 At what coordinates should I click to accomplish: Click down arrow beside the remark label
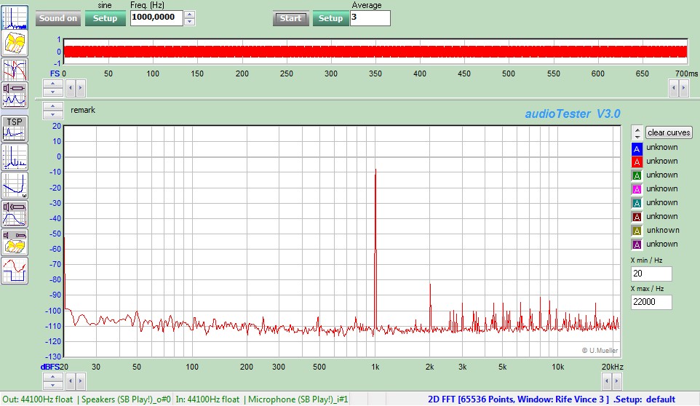[x=53, y=115]
